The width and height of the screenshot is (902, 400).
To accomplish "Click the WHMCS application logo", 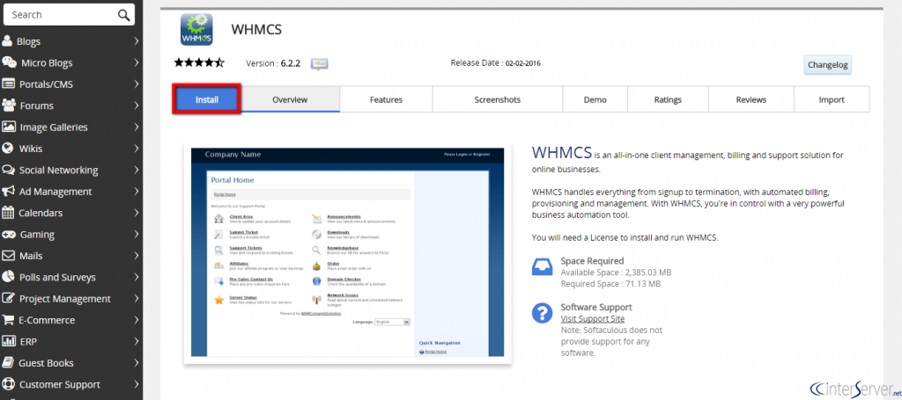I will (196, 29).
